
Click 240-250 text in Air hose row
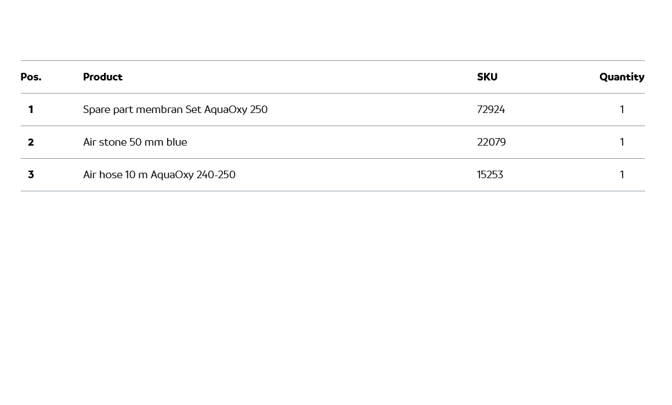tap(216, 175)
